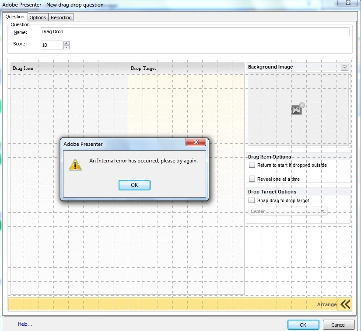Click the Drag Item Options heading

pyautogui.click(x=270, y=157)
